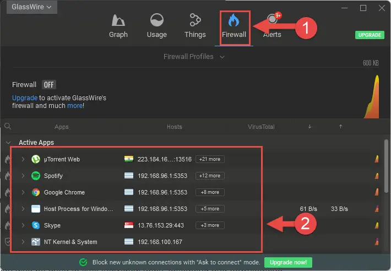This screenshot has height=271, width=391.
Task: Click the flag icon in Spotify row
Action: click(x=129, y=176)
